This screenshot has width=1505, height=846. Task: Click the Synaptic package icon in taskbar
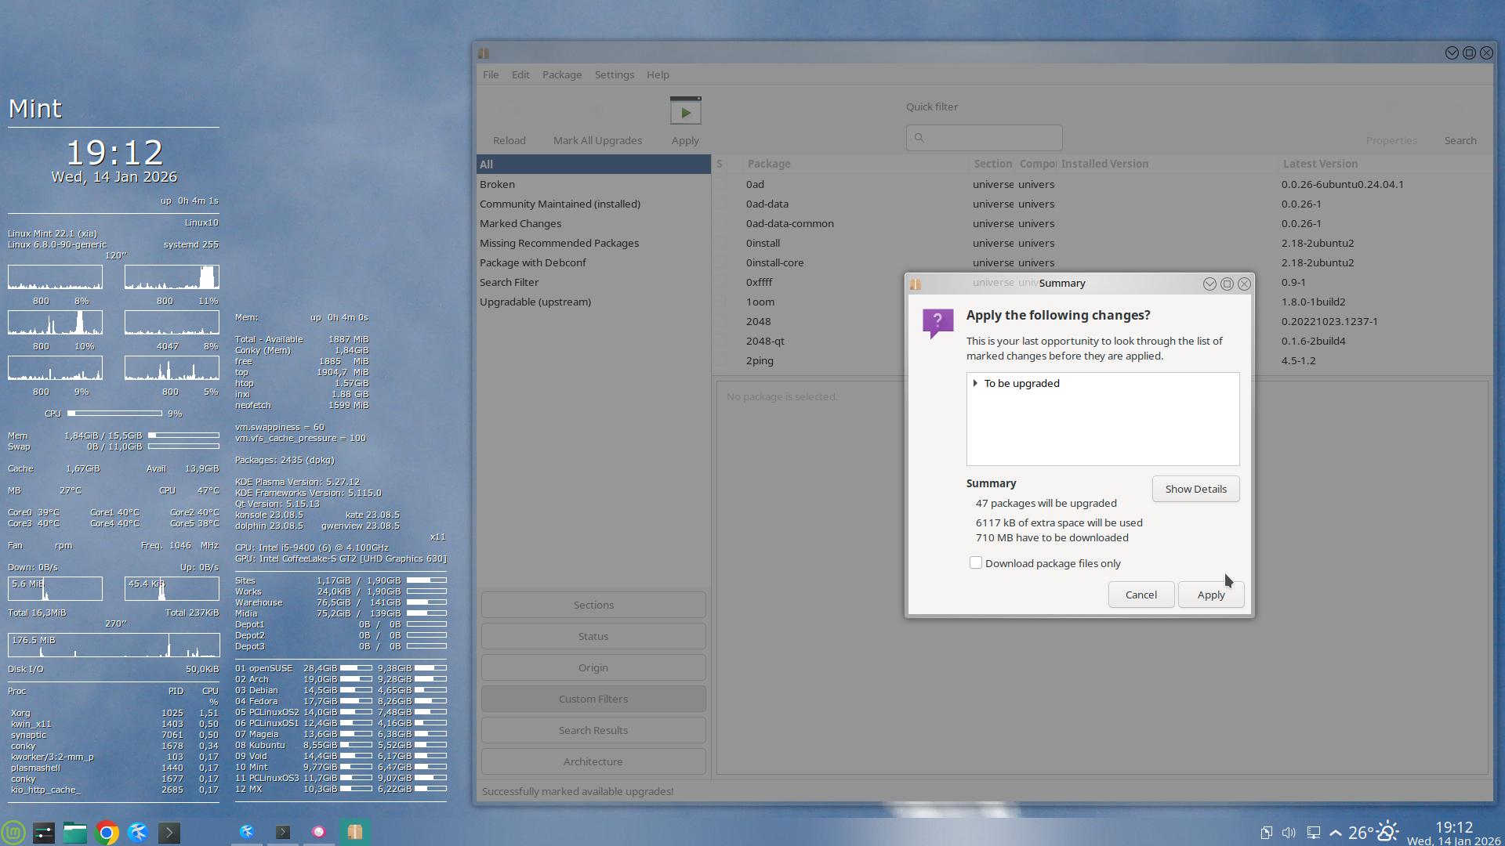(354, 832)
